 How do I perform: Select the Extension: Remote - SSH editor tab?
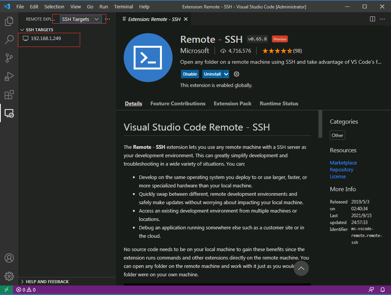click(x=154, y=19)
